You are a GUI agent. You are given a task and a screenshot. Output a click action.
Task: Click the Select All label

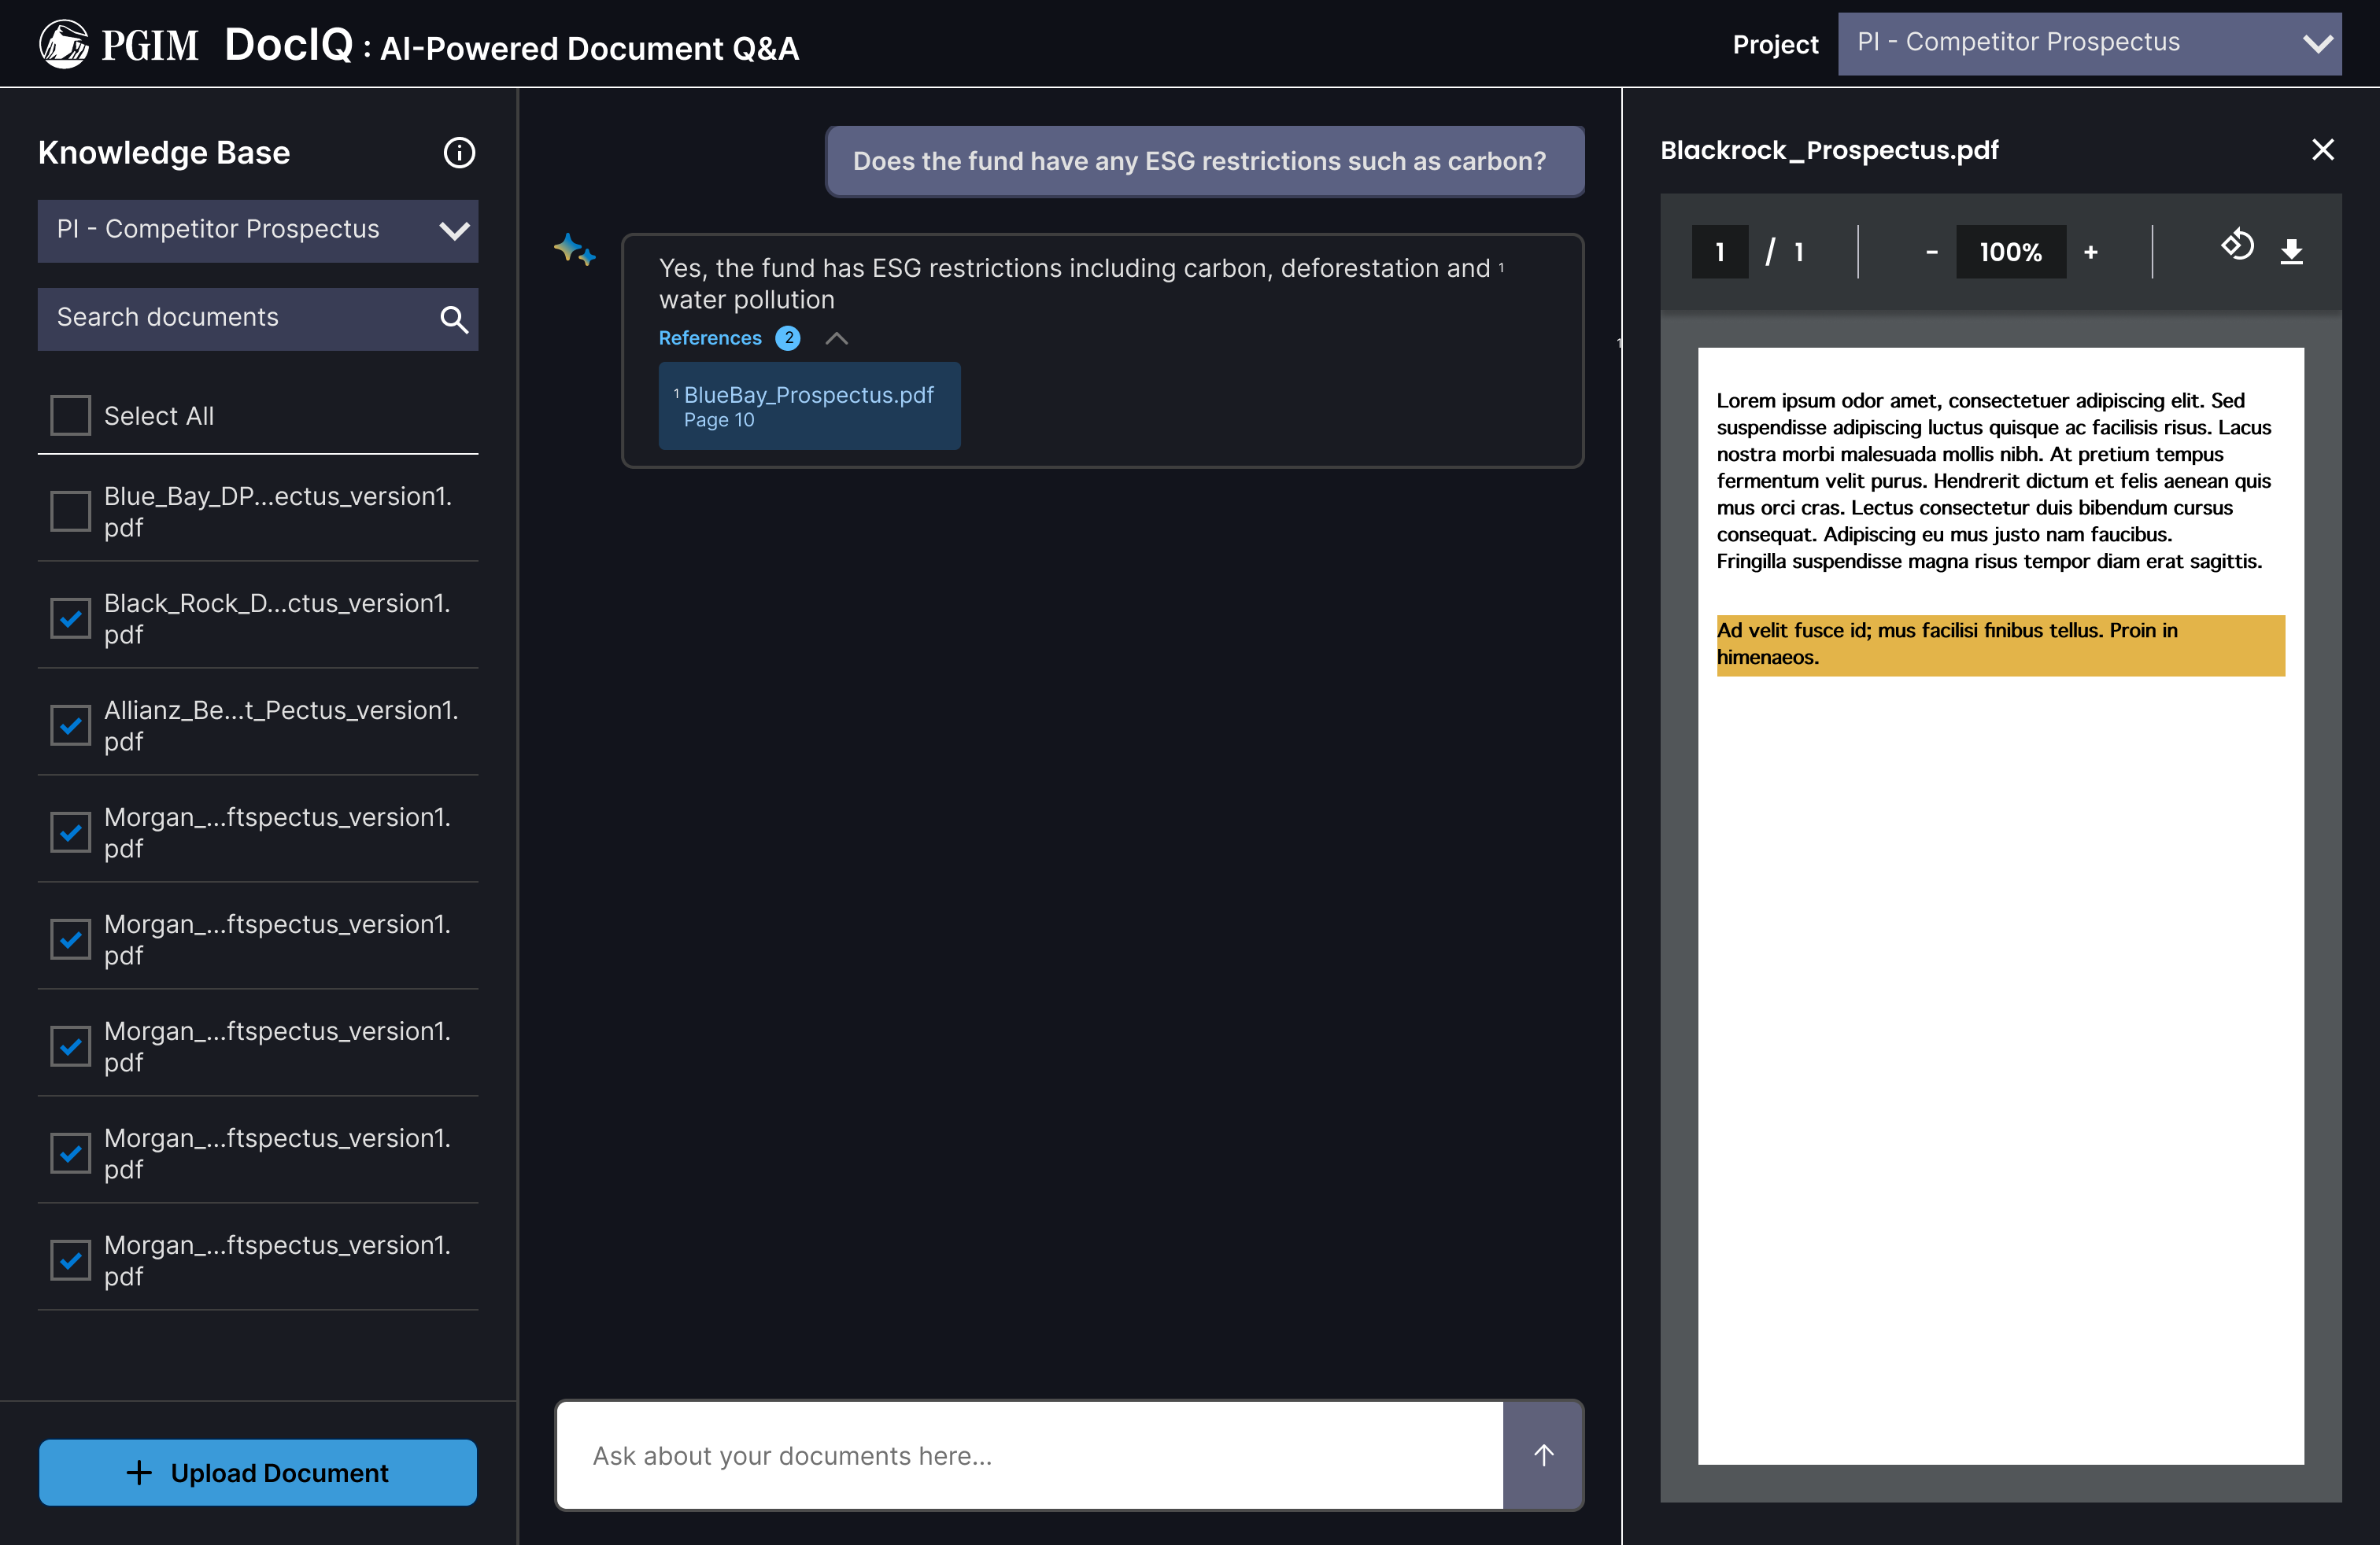point(159,415)
